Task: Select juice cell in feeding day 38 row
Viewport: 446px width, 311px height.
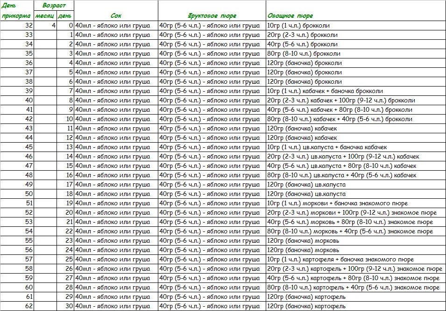Action: pyautogui.click(x=116, y=82)
